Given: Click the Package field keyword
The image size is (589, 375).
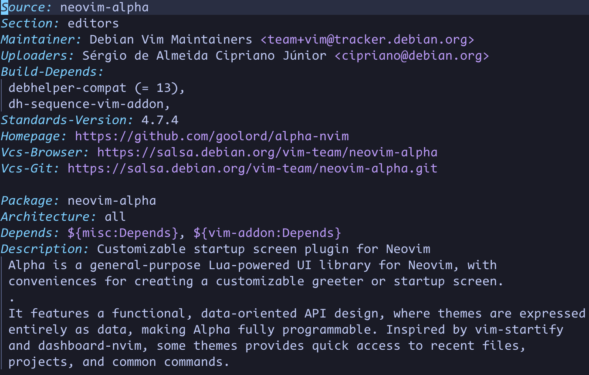Looking at the screenshot, I should click(x=30, y=201).
